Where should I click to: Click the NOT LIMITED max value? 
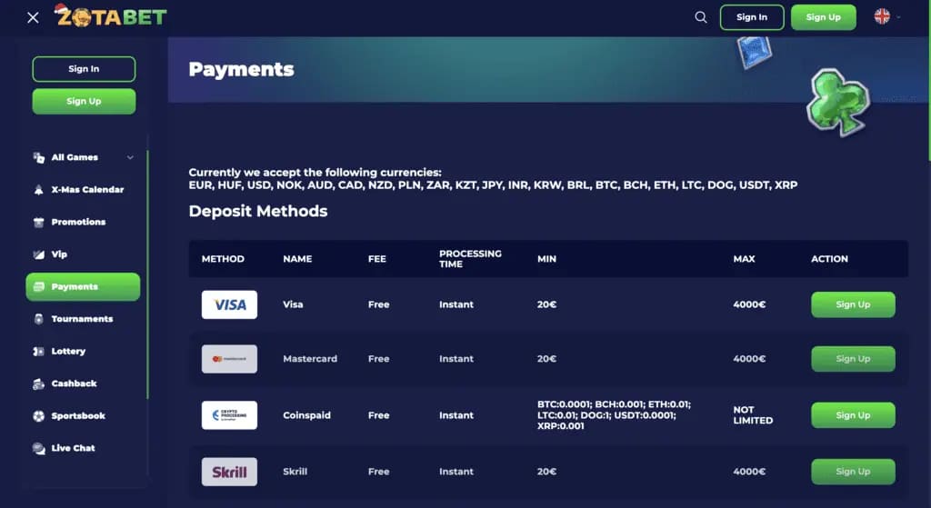753,414
